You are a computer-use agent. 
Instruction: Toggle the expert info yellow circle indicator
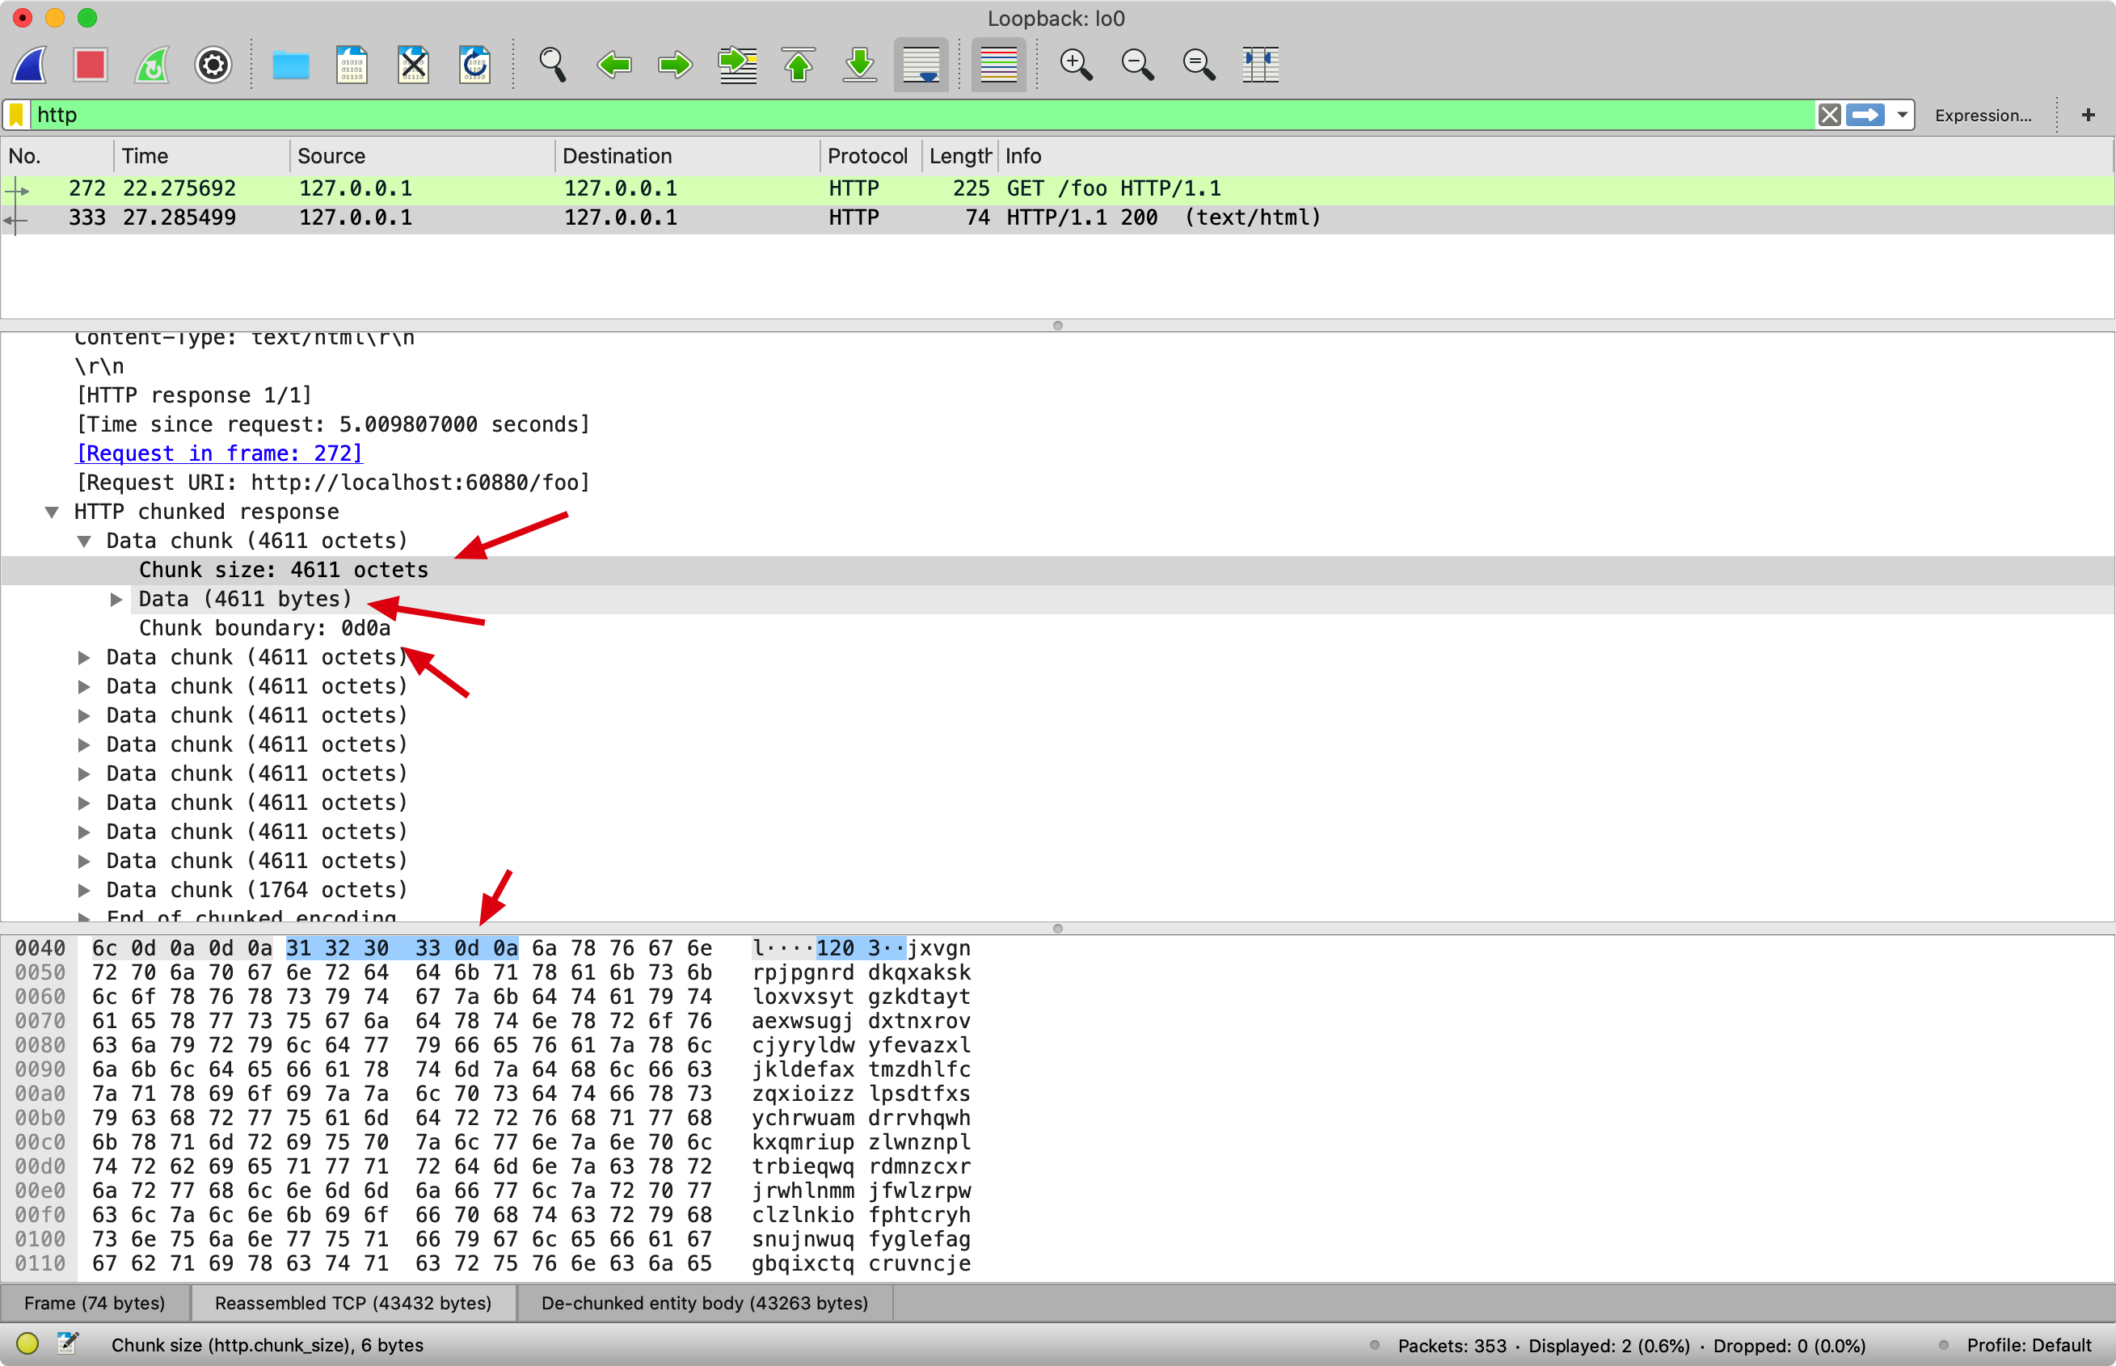click(27, 1344)
